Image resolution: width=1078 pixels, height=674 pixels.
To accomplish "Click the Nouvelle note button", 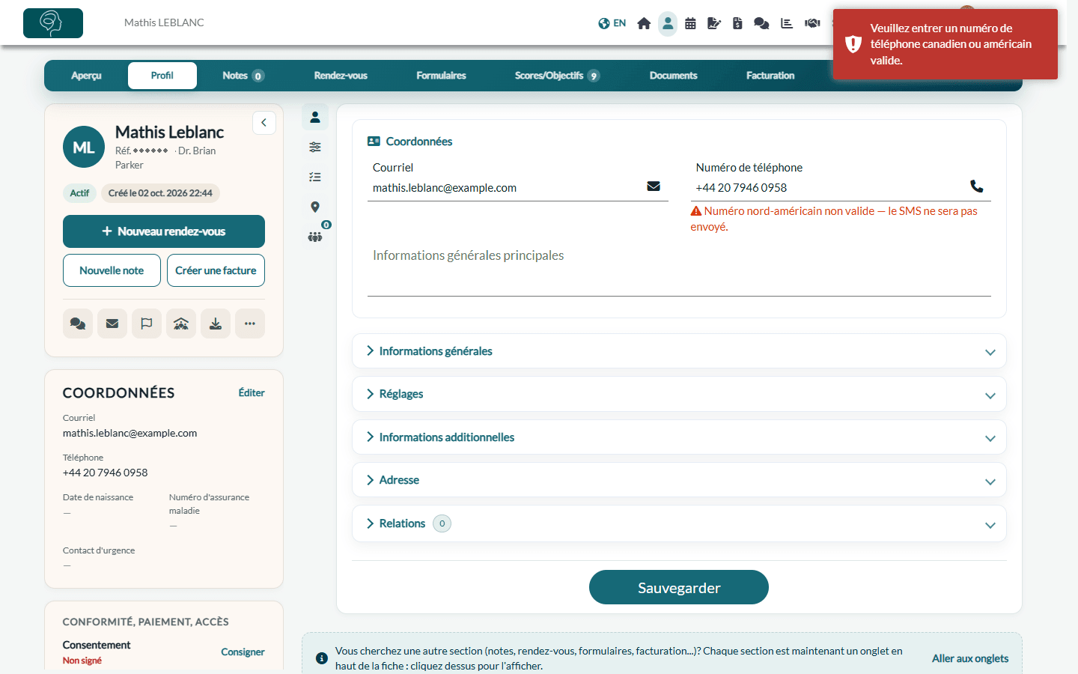I will [x=112, y=270].
